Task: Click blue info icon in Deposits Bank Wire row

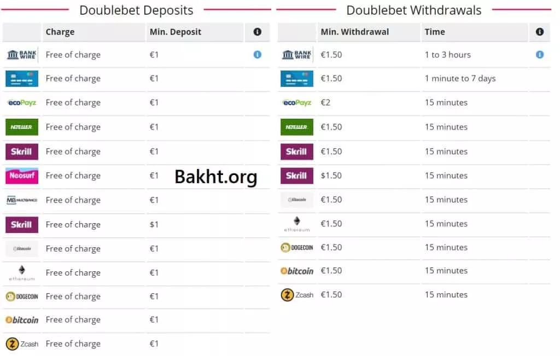Action: pyautogui.click(x=258, y=55)
